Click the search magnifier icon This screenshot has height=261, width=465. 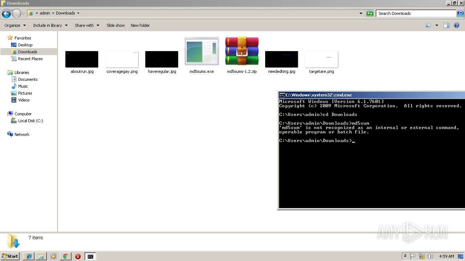tap(460, 13)
